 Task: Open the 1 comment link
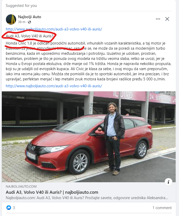pyautogui.click(x=162, y=208)
